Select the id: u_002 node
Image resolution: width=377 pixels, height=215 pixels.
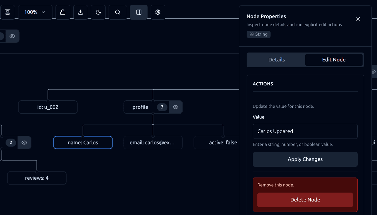48,107
